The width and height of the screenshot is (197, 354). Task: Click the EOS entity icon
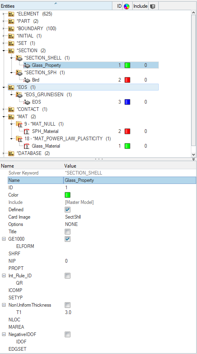click(x=27, y=102)
